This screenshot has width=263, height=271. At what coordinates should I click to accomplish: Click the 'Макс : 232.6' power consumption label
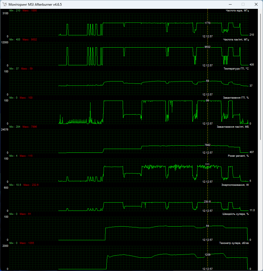point(31,185)
